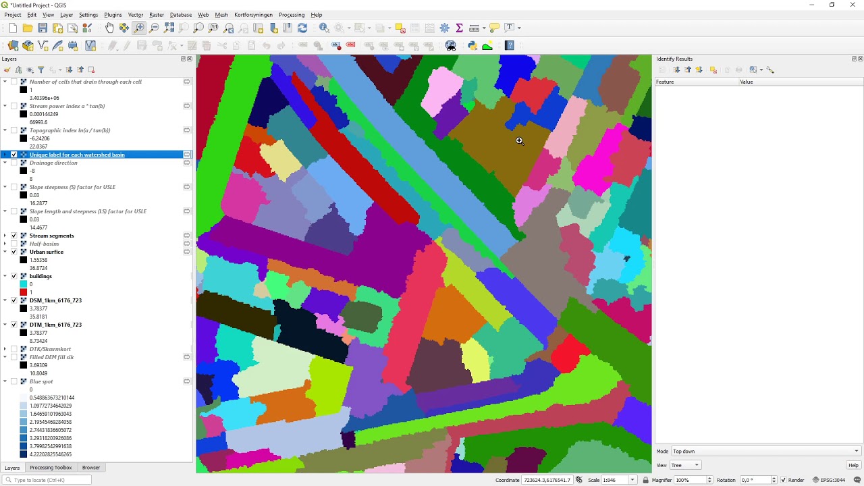Select the Pan Map hand tool
Screen dimensions: 864x486
coord(109,28)
